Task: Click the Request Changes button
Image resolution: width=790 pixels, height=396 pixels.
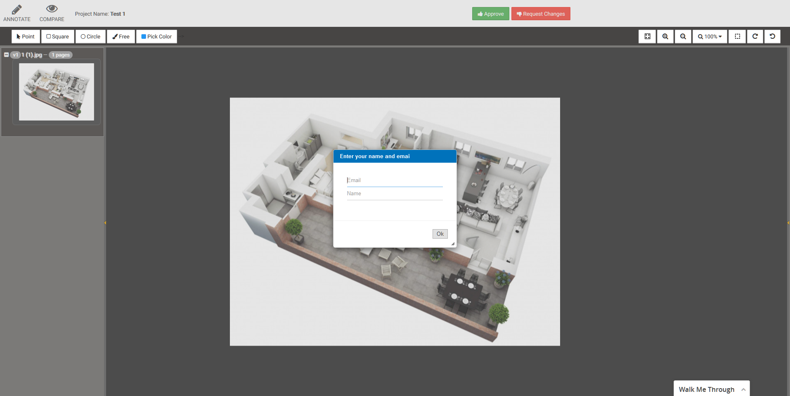Action: (541, 14)
